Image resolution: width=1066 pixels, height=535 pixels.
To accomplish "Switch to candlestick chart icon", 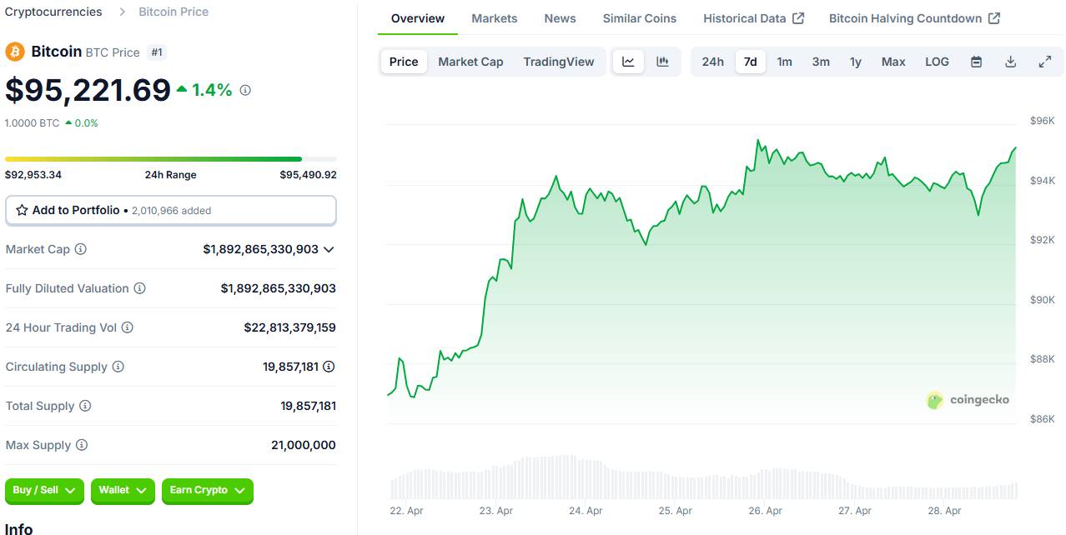I will 662,62.
